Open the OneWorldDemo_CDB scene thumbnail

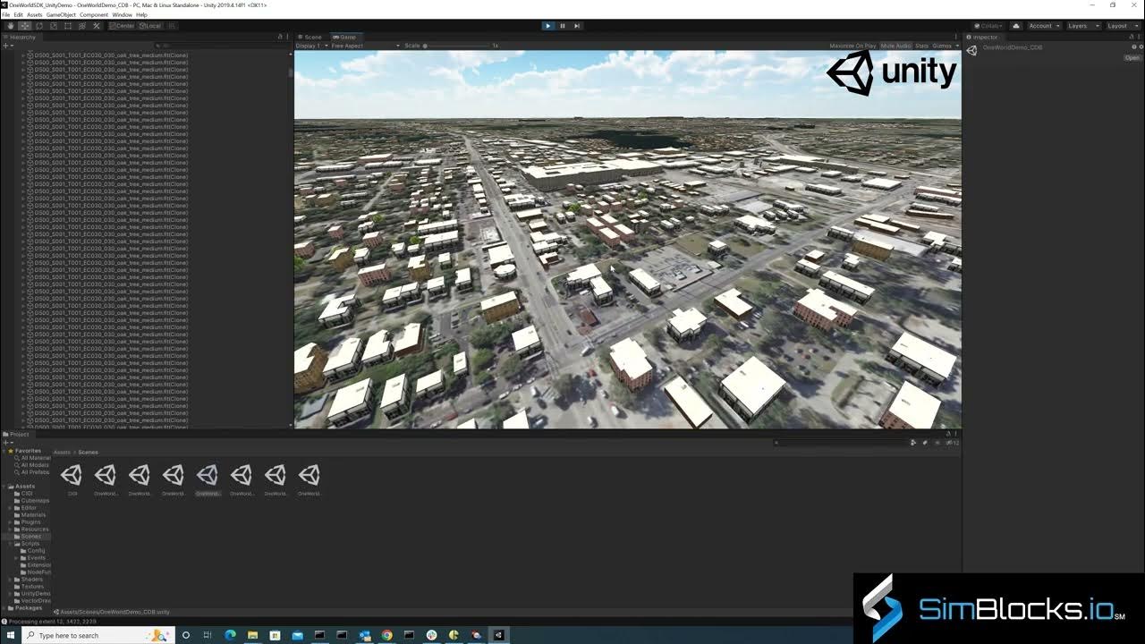click(208, 475)
